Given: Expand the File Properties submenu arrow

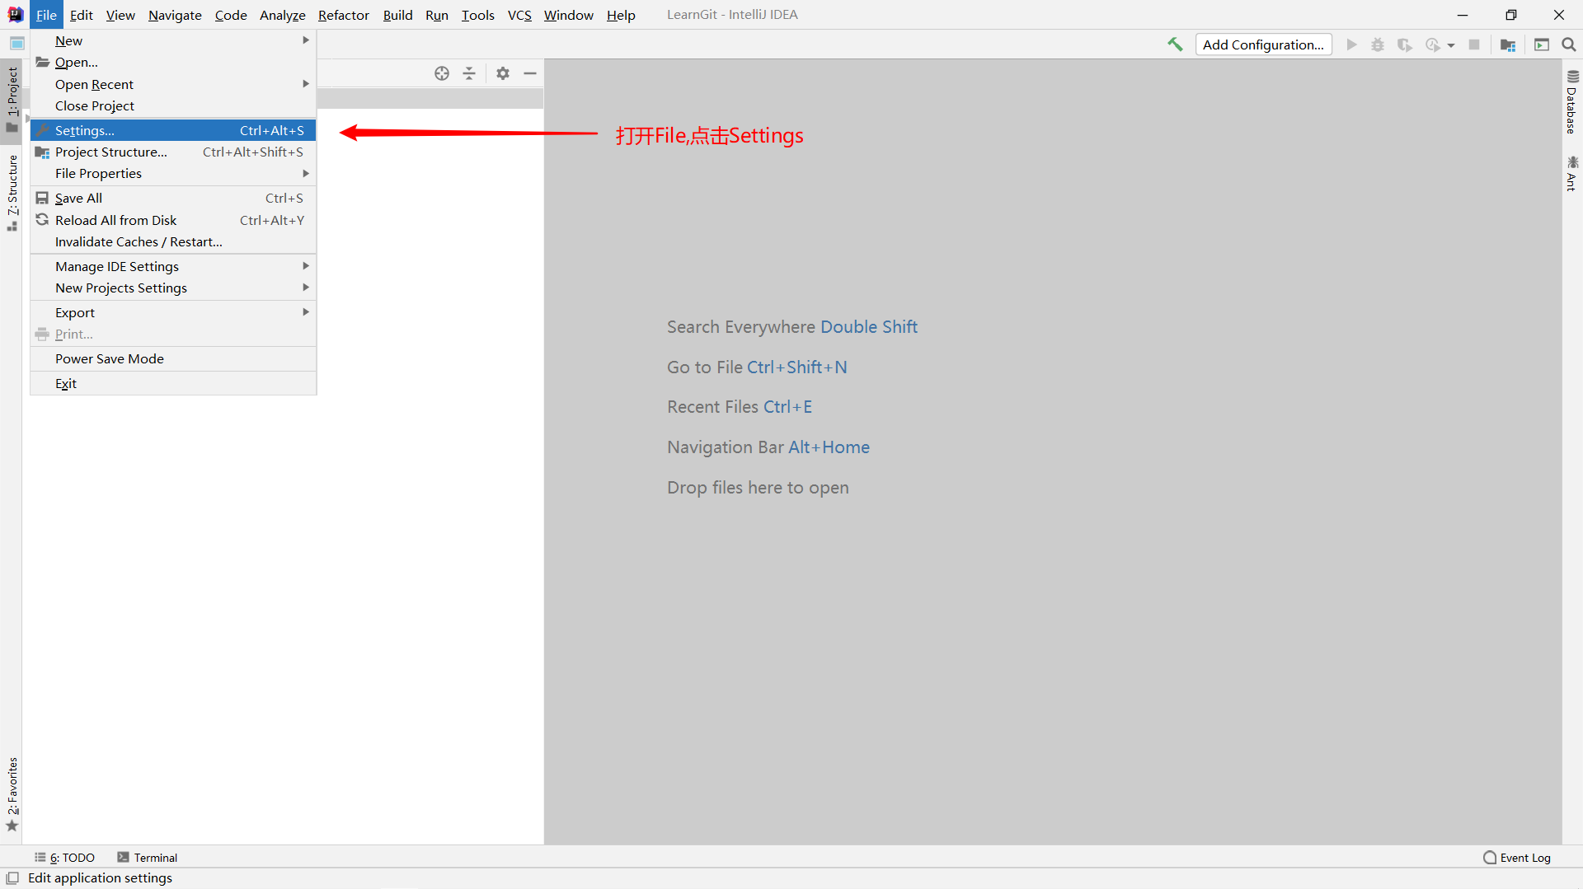Looking at the screenshot, I should [306, 174].
